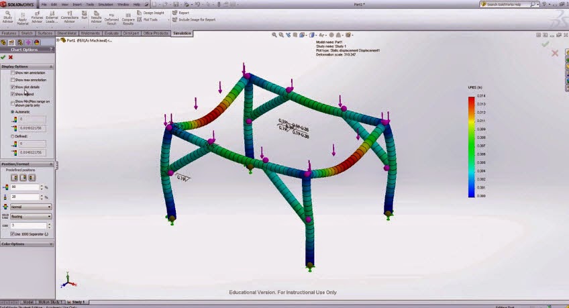This screenshot has height=308, width=569.
Task: Open the PropertyManager tab icon
Action: (11, 42)
